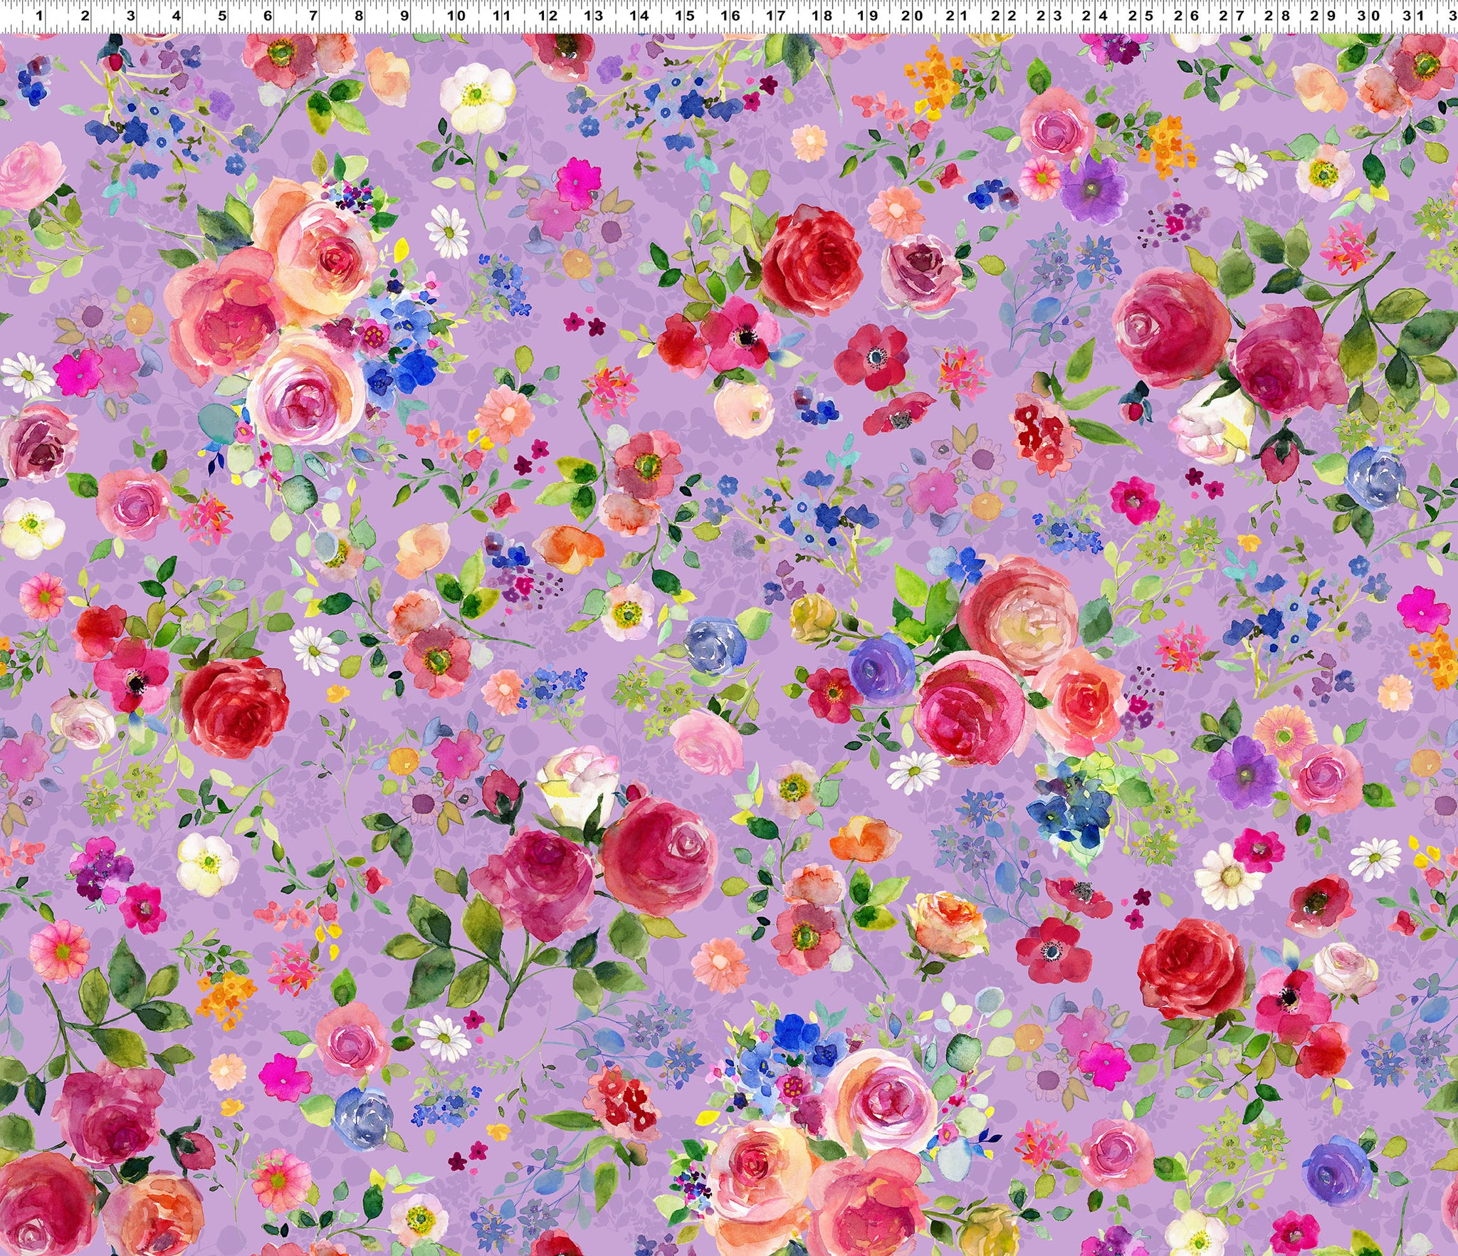Click the number 3 on the ruler
The height and width of the screenshot is (1256, 1458).
click(x=130, y=15)
